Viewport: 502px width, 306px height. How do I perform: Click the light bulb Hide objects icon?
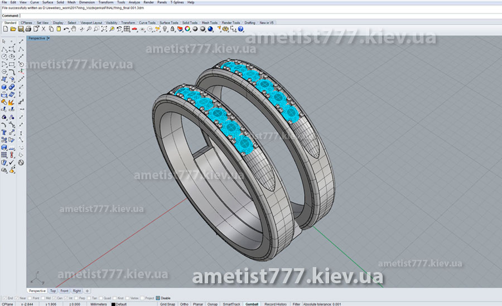[165, 29]
